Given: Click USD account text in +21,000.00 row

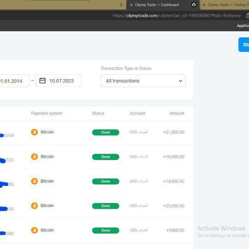Looking at the screenshot, I should [x=139, y=132].
